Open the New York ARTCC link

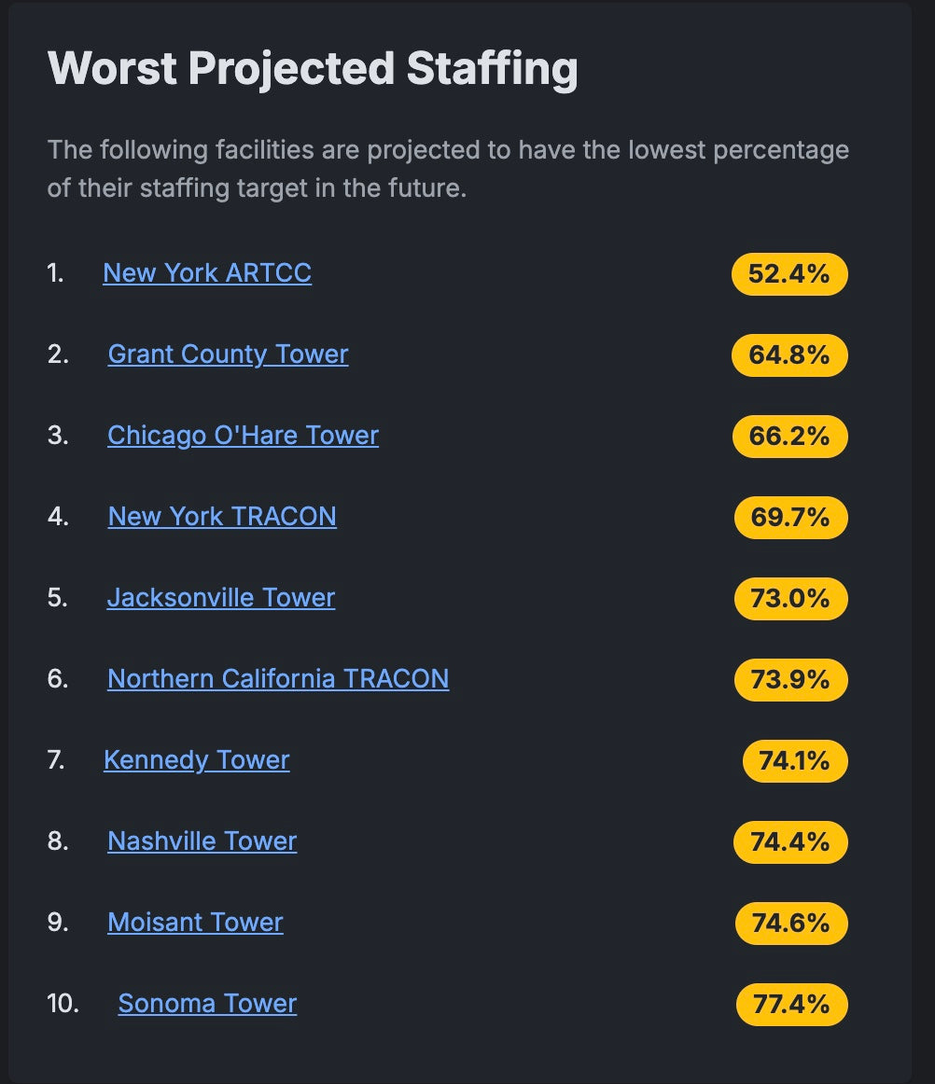pos(207,273)
